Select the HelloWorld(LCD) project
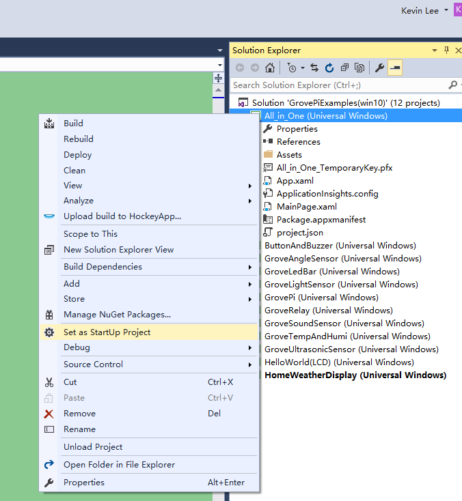462x501 pixels. pyautogui.click(x=340, y=362)
